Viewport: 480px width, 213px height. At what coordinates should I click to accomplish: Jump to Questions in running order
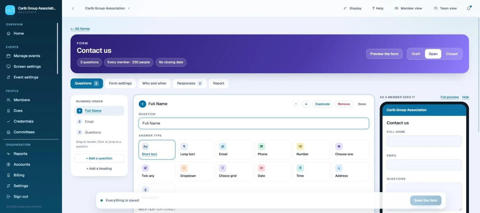tap(99, 132)
